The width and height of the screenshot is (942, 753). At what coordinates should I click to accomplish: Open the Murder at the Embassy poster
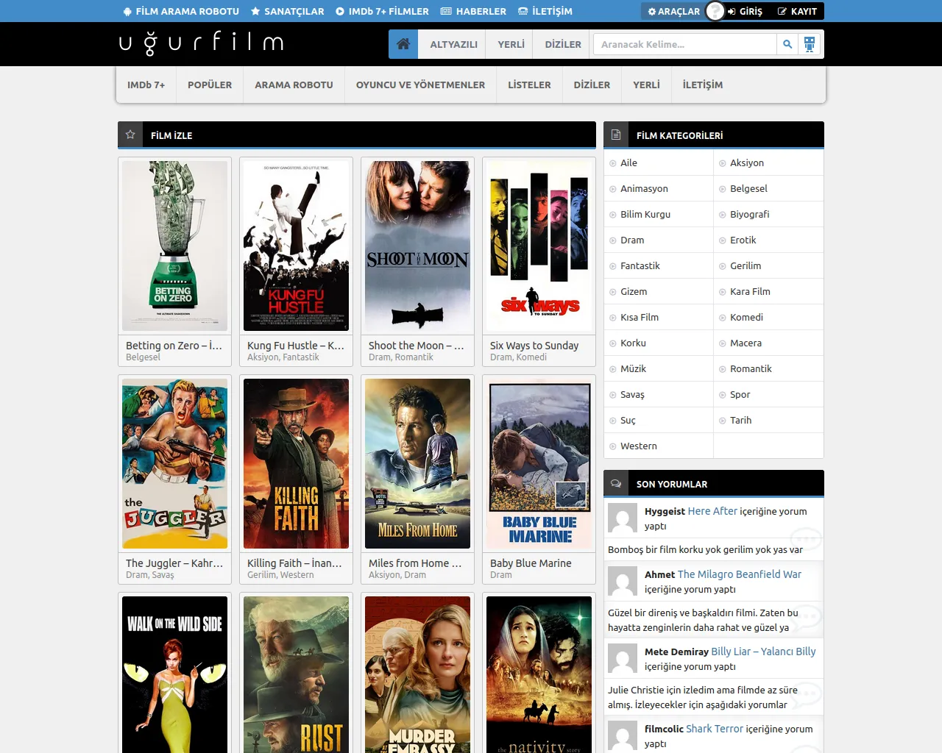coord(417,674)
